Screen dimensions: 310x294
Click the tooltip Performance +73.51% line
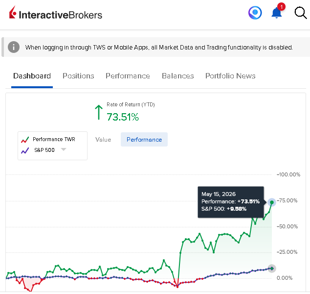[x=230, y=201]
